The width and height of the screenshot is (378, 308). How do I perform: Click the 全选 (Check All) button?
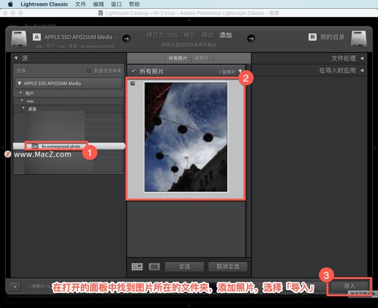(x=185, y=266)
